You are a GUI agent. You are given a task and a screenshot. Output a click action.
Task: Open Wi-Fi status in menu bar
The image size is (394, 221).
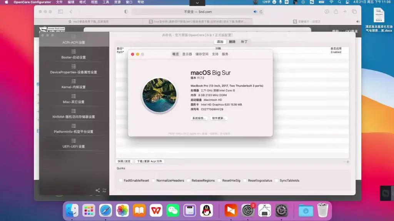click(x=331, y=2)
